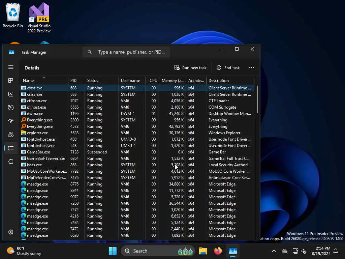Click Run new task button
This screenshot has height=259, width=345.
coord(191,67)
